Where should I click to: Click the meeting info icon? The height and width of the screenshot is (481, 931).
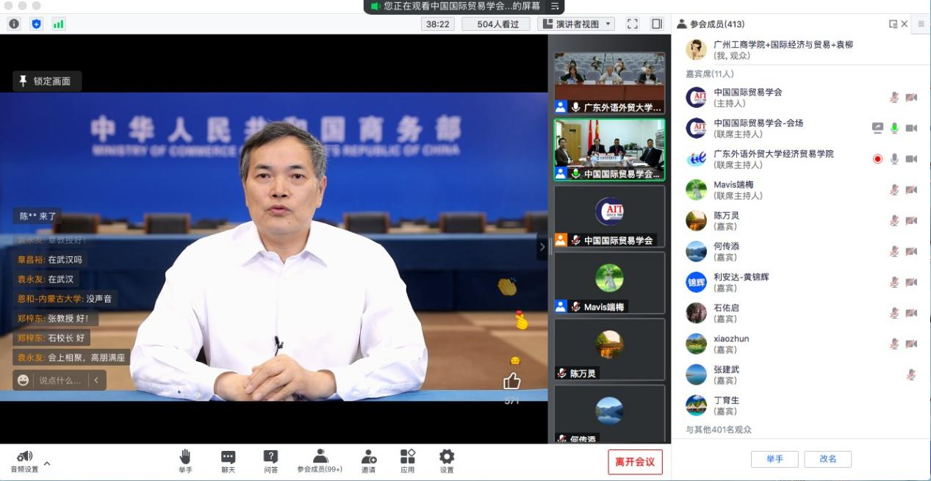[14, 23]
